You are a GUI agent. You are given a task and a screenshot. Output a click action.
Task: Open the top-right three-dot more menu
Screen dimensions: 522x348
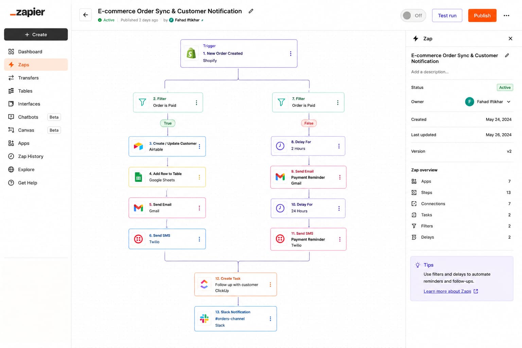(506, 16)
